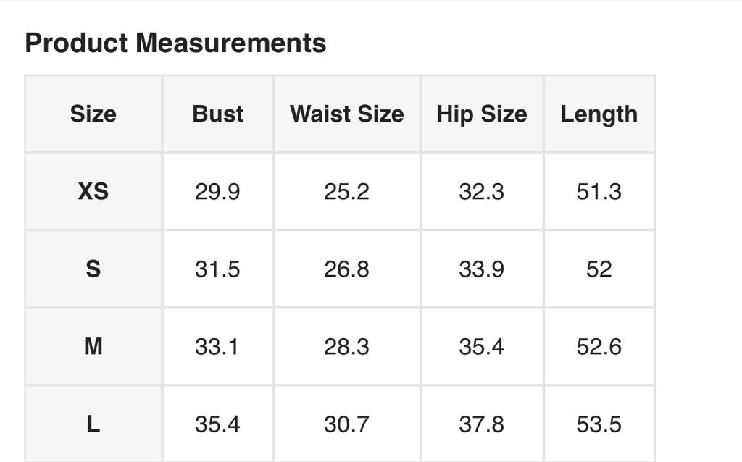Click the S length value 52
The image size is (742, 462).
(599, 269)
